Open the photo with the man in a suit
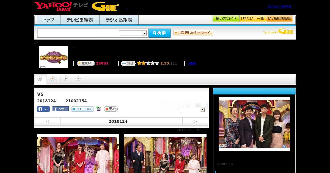Screen dimensions: 330x173 pyautogui.click(x=165, y=153)
